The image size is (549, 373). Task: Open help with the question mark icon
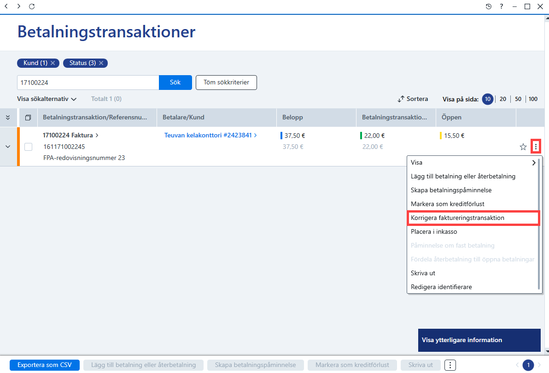(x=502, y=6)
